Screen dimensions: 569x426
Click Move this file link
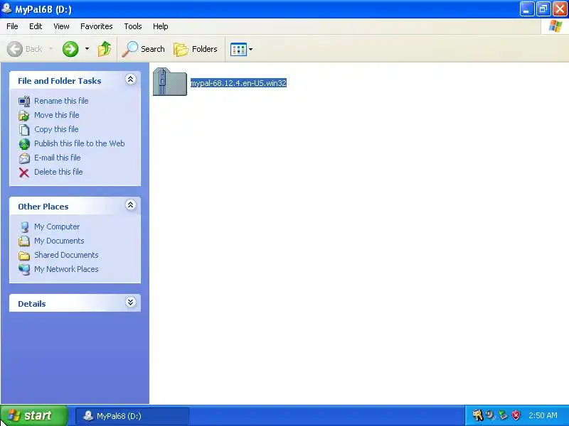click(57, 115)
